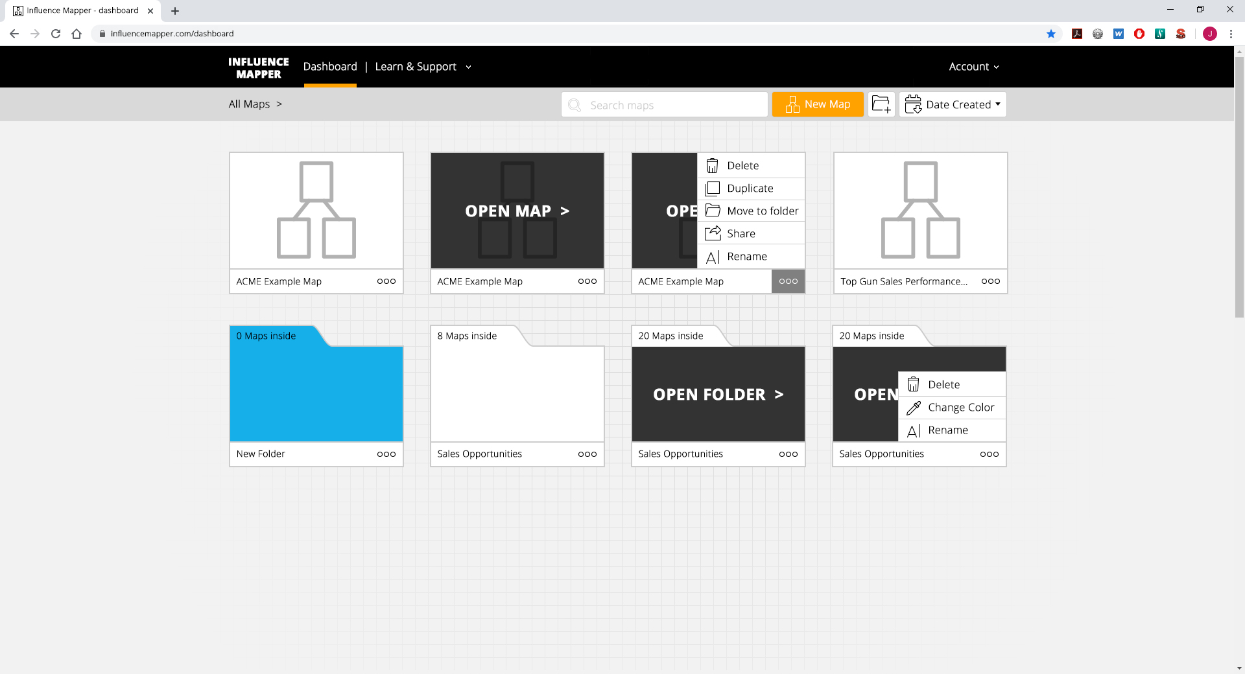
Task: Click the browser address bar URL
Action: [172, 34]
